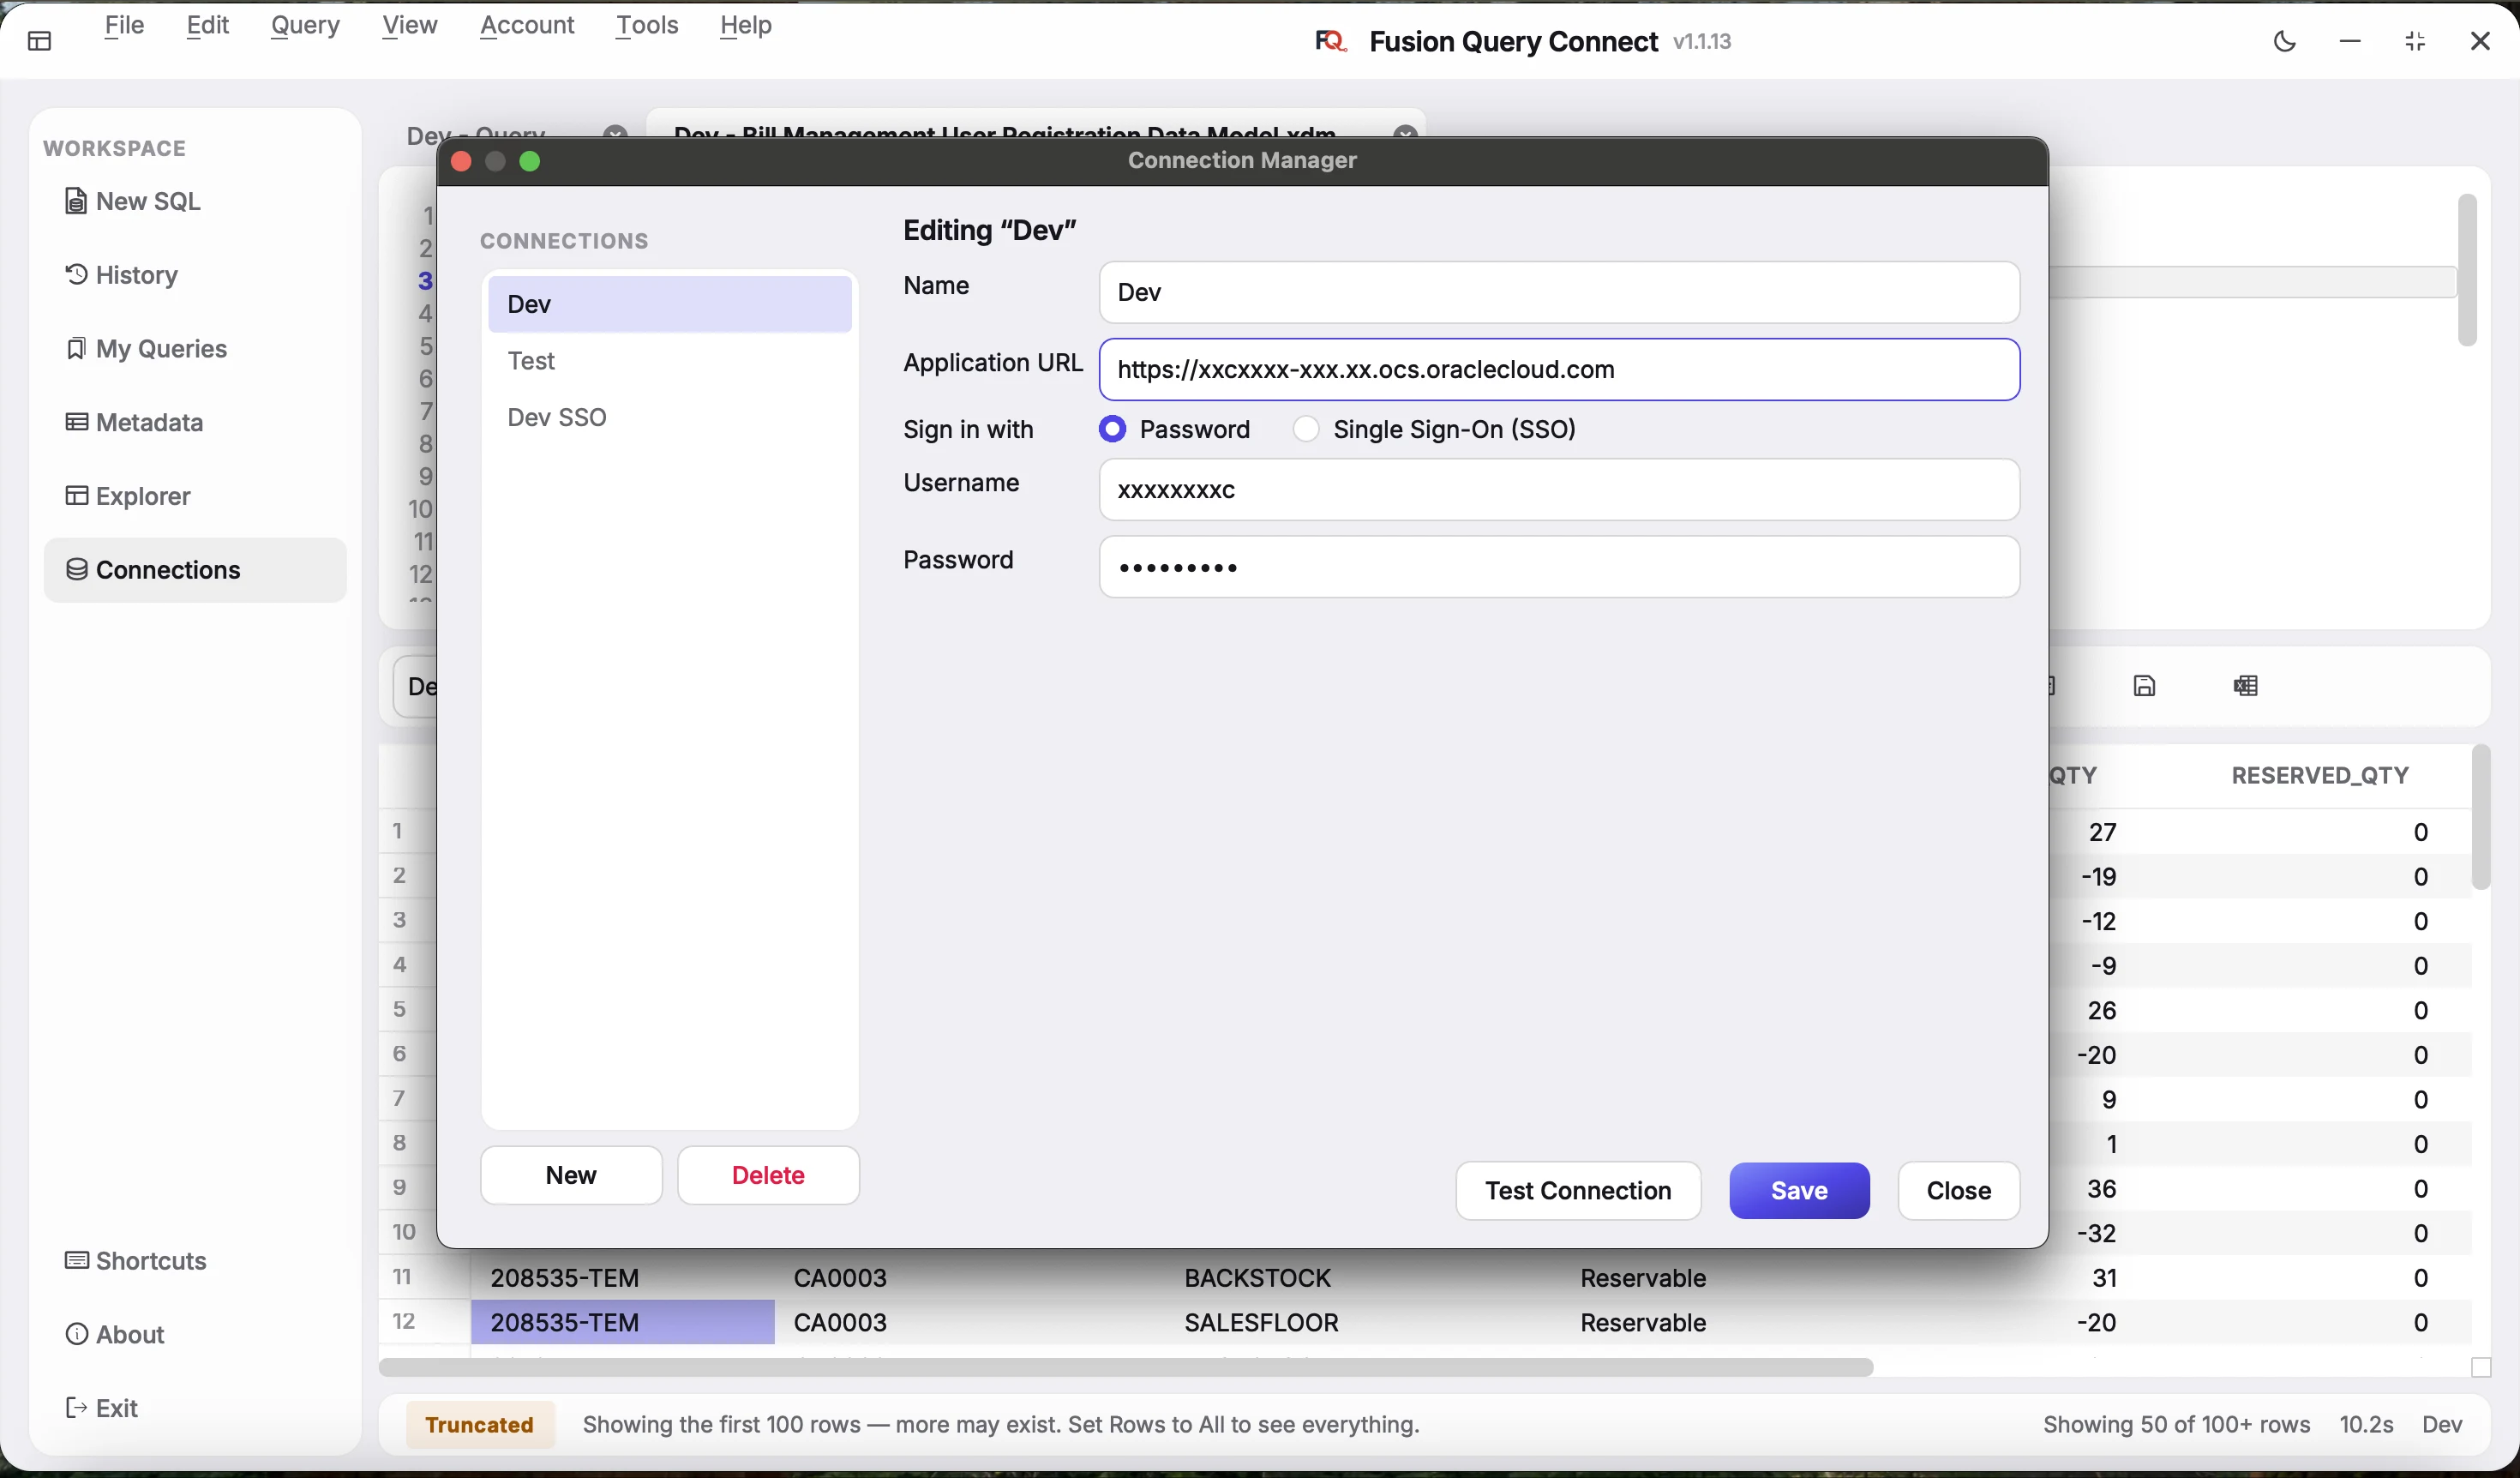Click the results horizontal scrollbar

(1127, 1369)
